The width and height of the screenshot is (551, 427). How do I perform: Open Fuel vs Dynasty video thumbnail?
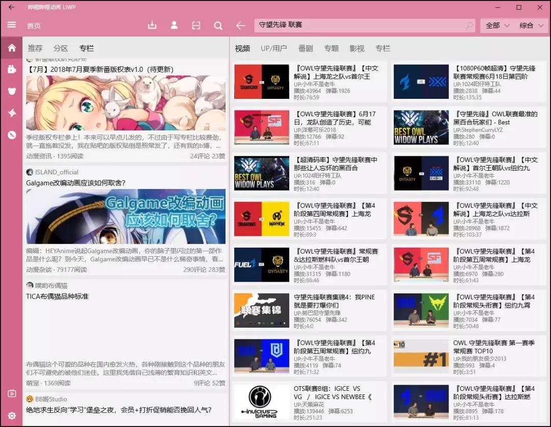click(x=261, y=264)
